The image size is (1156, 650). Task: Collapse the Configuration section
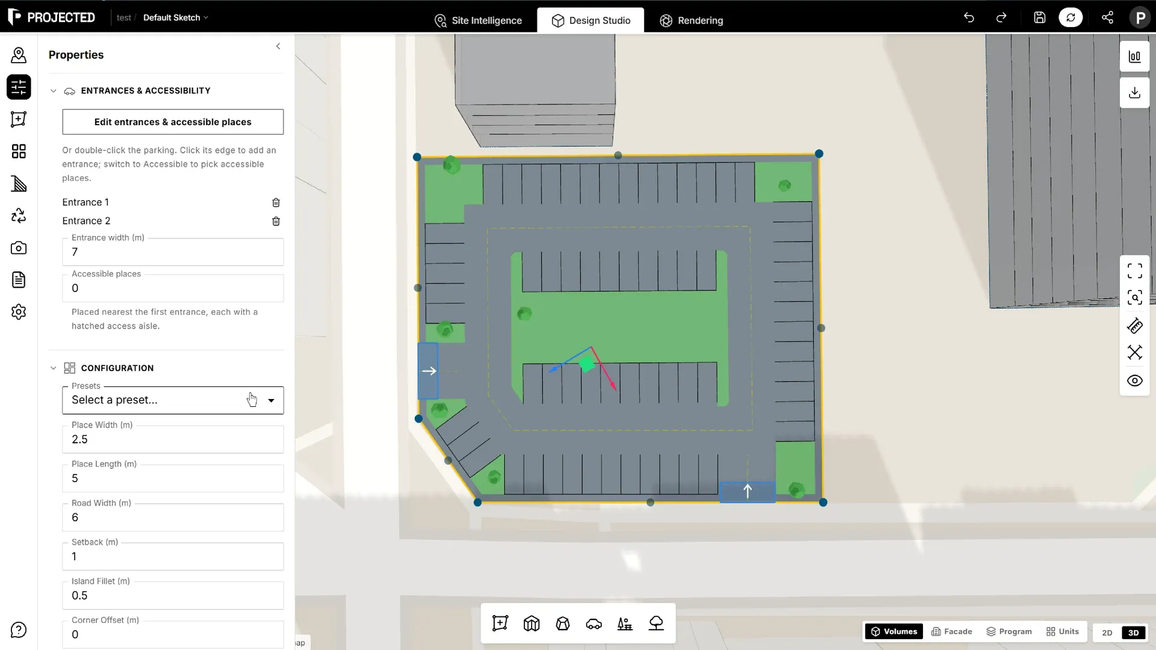53,368
